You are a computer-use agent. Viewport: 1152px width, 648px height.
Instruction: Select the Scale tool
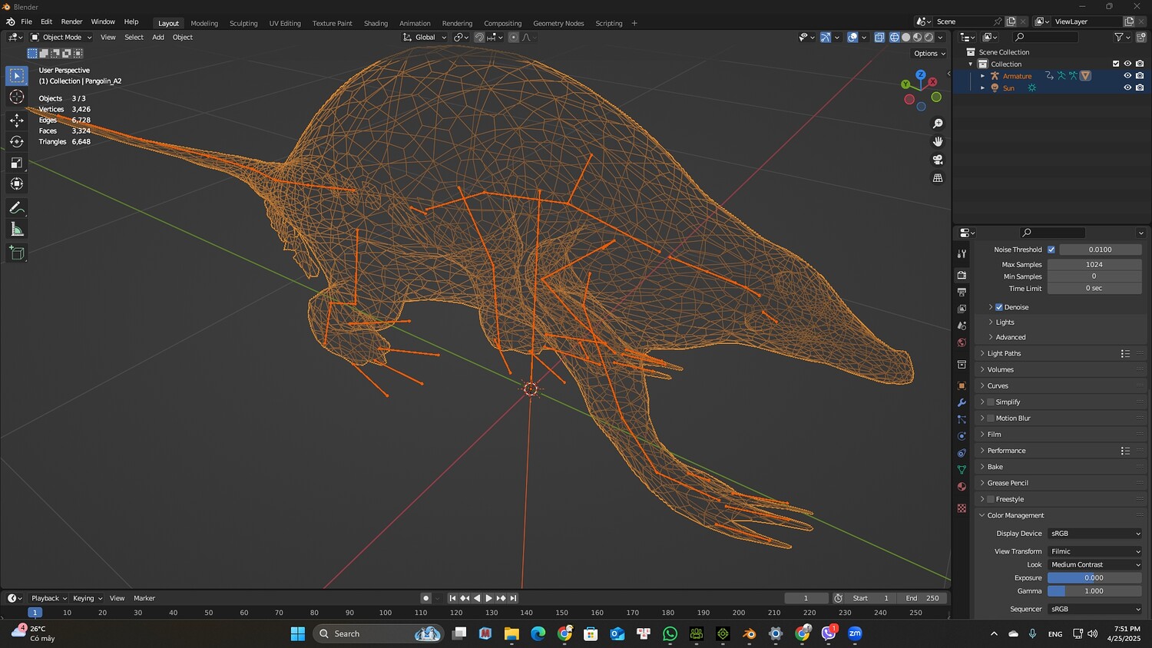point(16,163)
